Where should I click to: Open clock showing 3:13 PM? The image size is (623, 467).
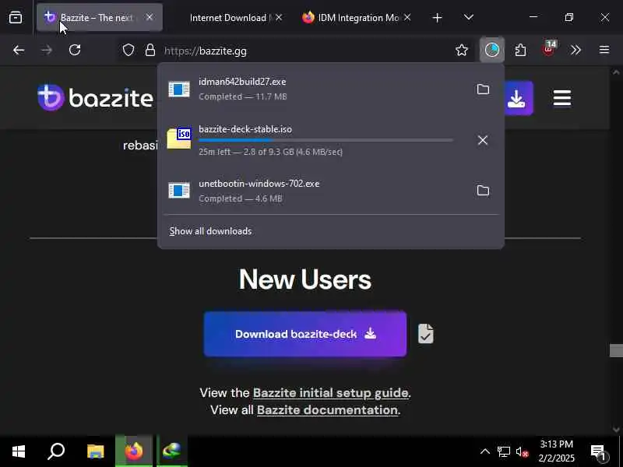(557, 451)
